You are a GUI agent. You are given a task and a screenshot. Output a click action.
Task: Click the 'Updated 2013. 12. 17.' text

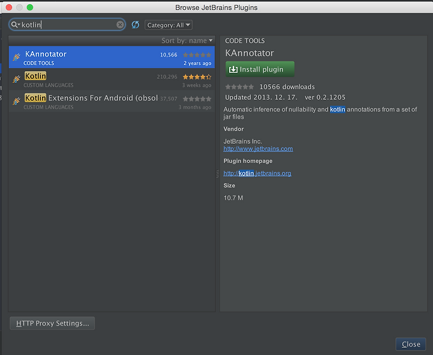[x=261, y=97]
